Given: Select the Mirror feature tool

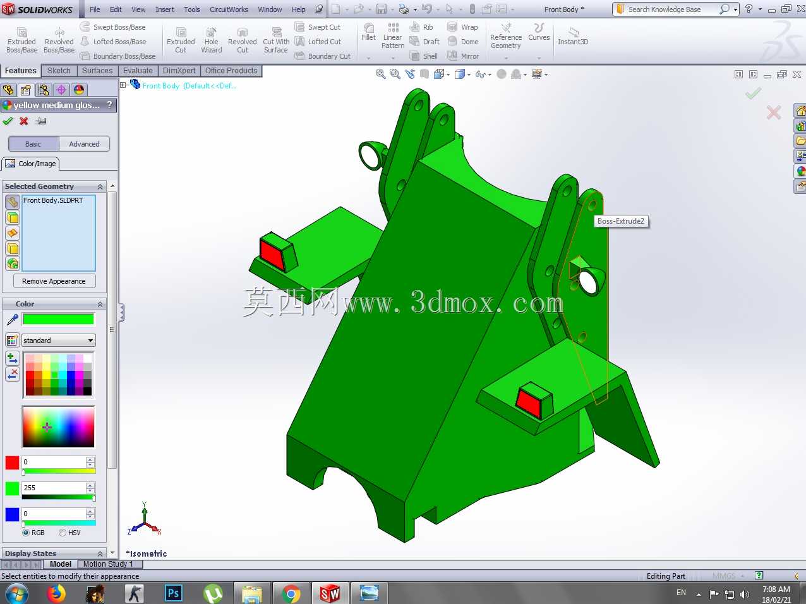Looking at the screenshot, I should click(x=463, y=56).
